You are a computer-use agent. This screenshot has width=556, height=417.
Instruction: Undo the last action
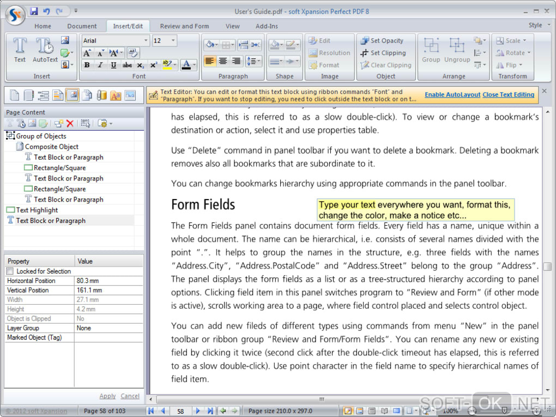46,11
